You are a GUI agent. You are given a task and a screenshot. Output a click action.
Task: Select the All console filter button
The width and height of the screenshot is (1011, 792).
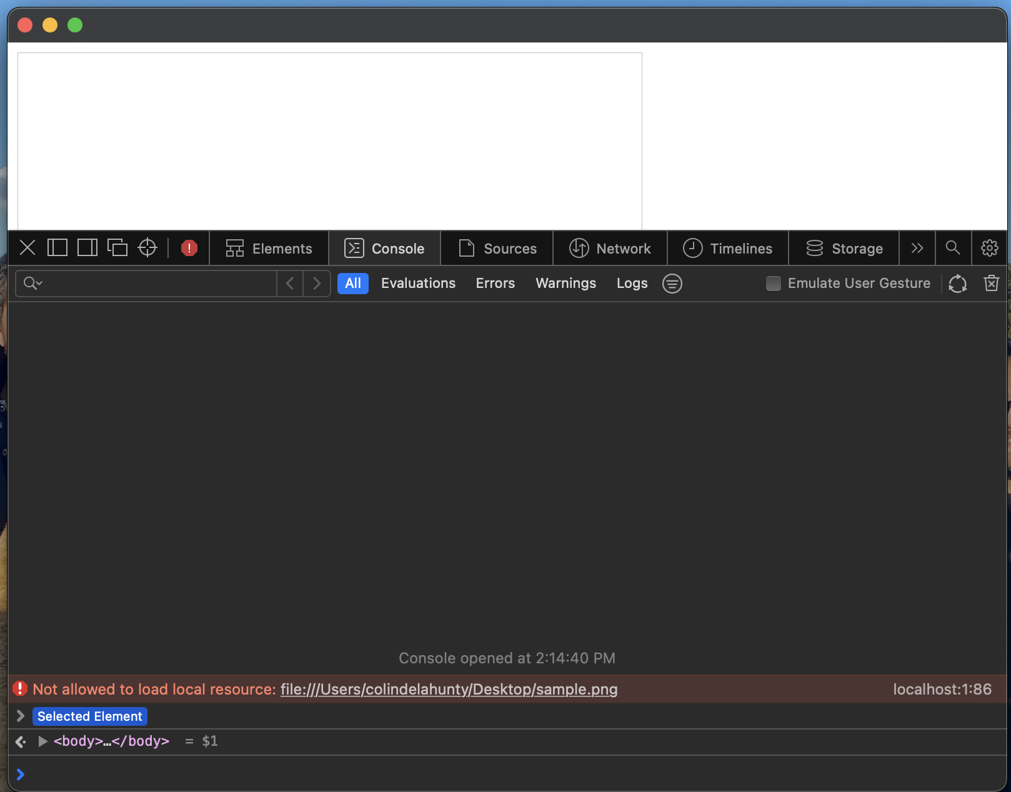click(x=352, y=284)
